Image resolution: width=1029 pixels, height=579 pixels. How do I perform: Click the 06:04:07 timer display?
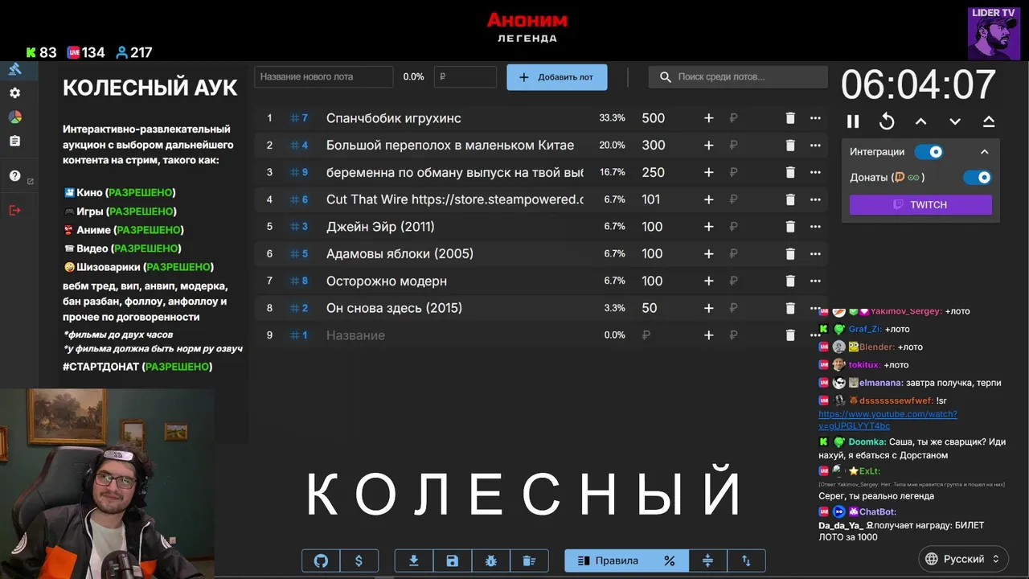[x=918, y=84]
